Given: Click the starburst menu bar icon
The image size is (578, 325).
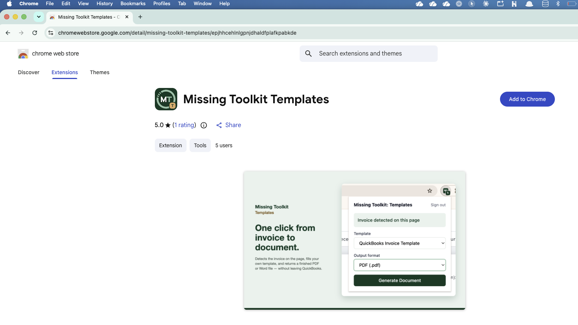Looking at the screenshot, I should [486, 4].
